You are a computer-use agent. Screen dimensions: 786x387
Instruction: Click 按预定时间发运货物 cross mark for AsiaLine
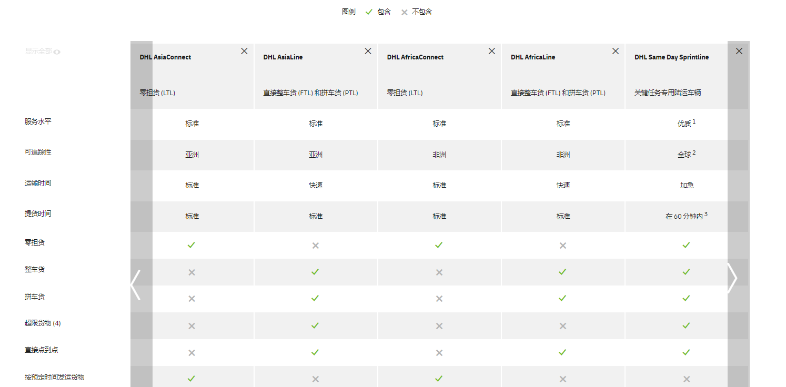pos(315,379)
